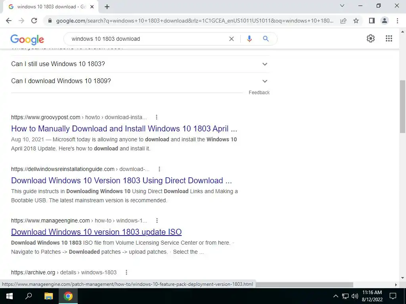The width and height of the screenshot is (406, 304).
Task: Open Windows notification center
Action: (x=393, y=296)
